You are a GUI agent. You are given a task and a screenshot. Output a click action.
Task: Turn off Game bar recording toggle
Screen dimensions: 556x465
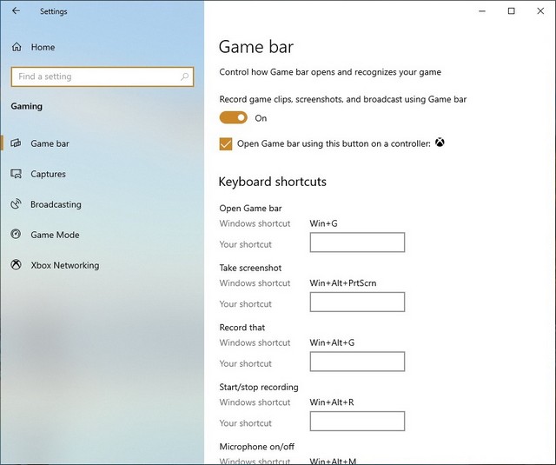pos(234,117)
